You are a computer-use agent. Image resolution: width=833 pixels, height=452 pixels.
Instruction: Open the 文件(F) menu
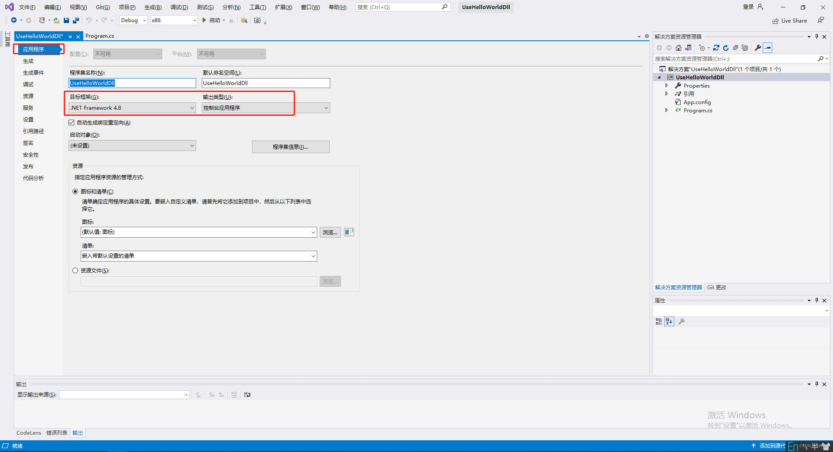click(27, 7)
